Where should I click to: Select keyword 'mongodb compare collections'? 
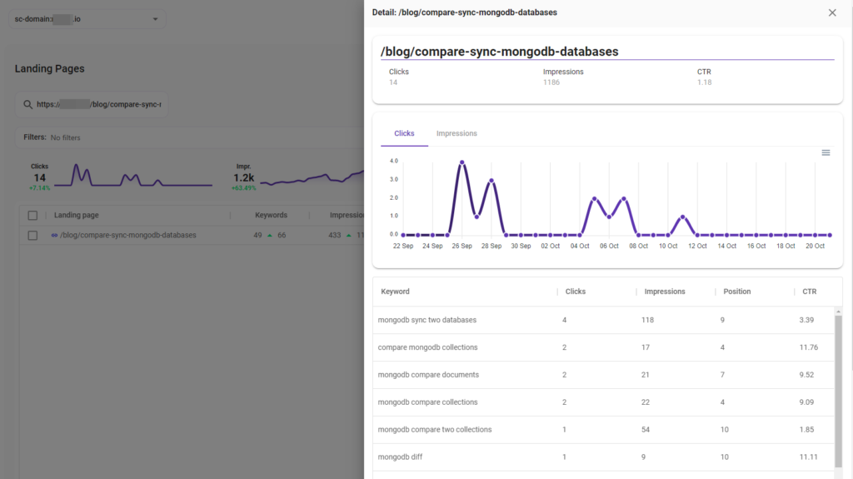[x=427, y=402]
